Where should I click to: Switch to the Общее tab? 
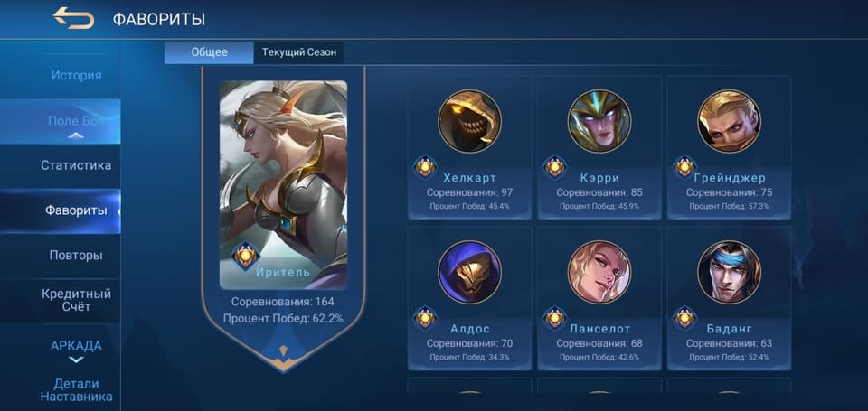pos(209,52)
